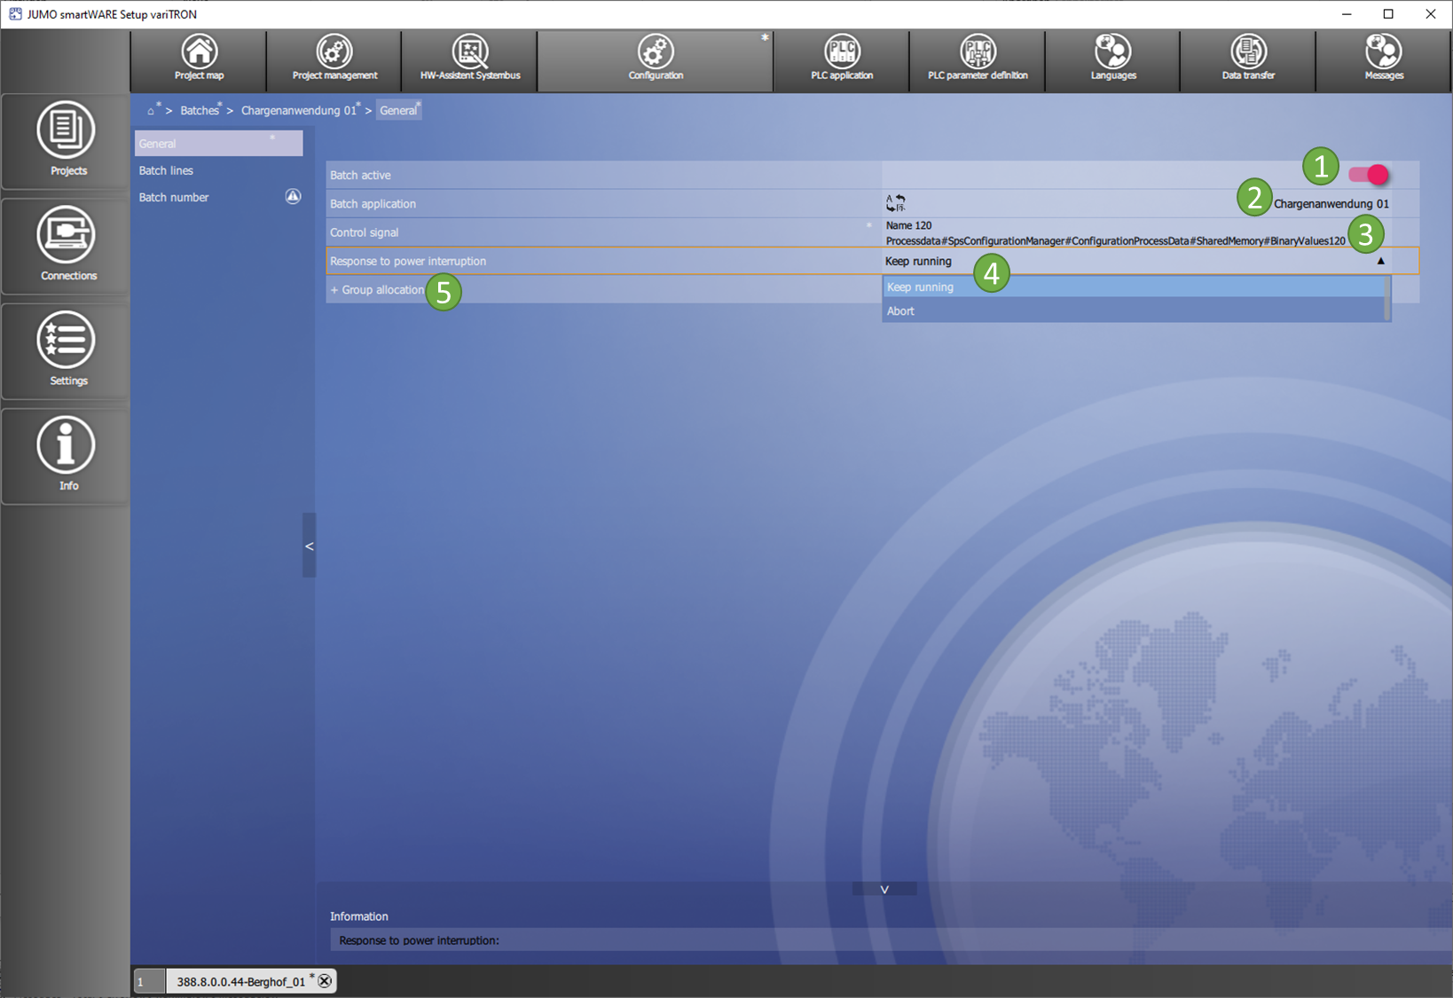Select Batch lines in the navigation list
This screenshot has height=998, width=1453.
click(167, 170)
